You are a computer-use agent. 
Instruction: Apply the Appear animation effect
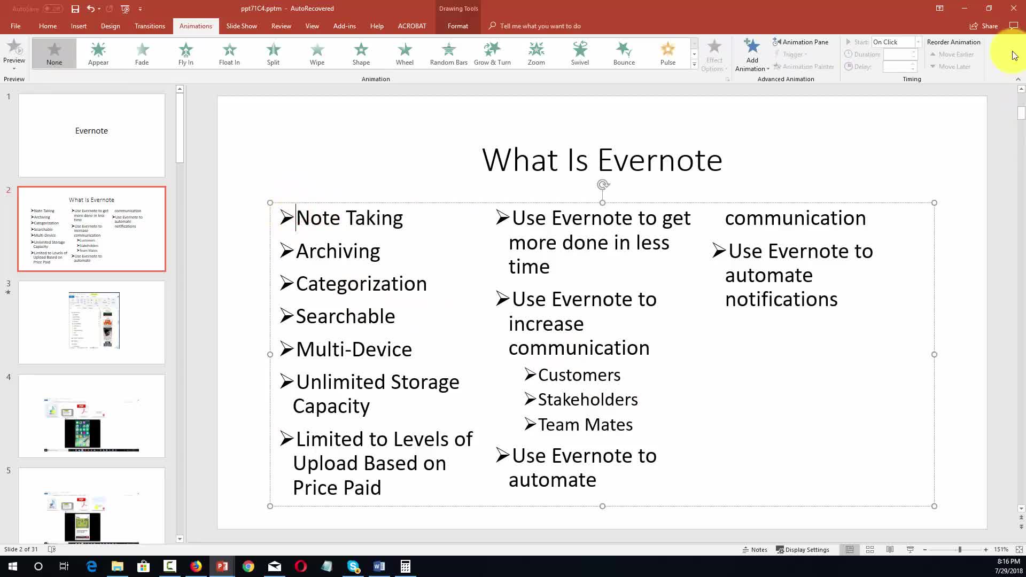[98, 53]
